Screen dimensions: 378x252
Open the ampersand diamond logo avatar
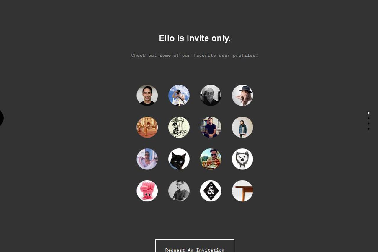click(x=211, y=191)
